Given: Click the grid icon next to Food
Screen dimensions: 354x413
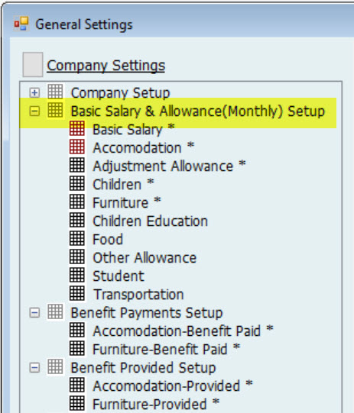Looking at the screenshot, I should (x=77, y=238).
